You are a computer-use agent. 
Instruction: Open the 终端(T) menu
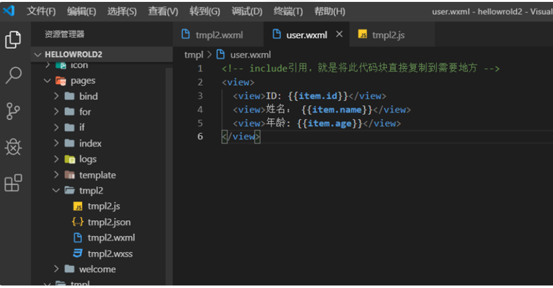[288, 11]
